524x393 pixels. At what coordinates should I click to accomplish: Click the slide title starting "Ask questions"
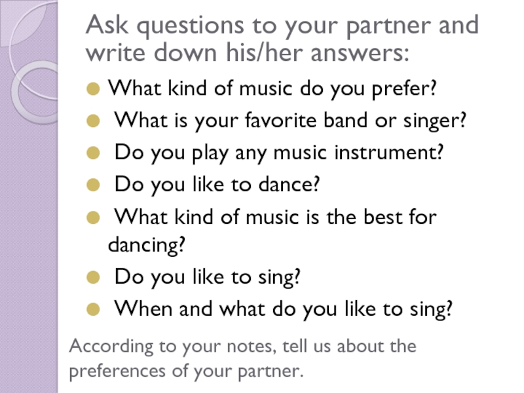pos(282,26)
